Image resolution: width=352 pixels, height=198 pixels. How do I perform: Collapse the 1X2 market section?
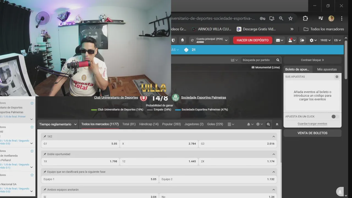(x=274, y=137)
